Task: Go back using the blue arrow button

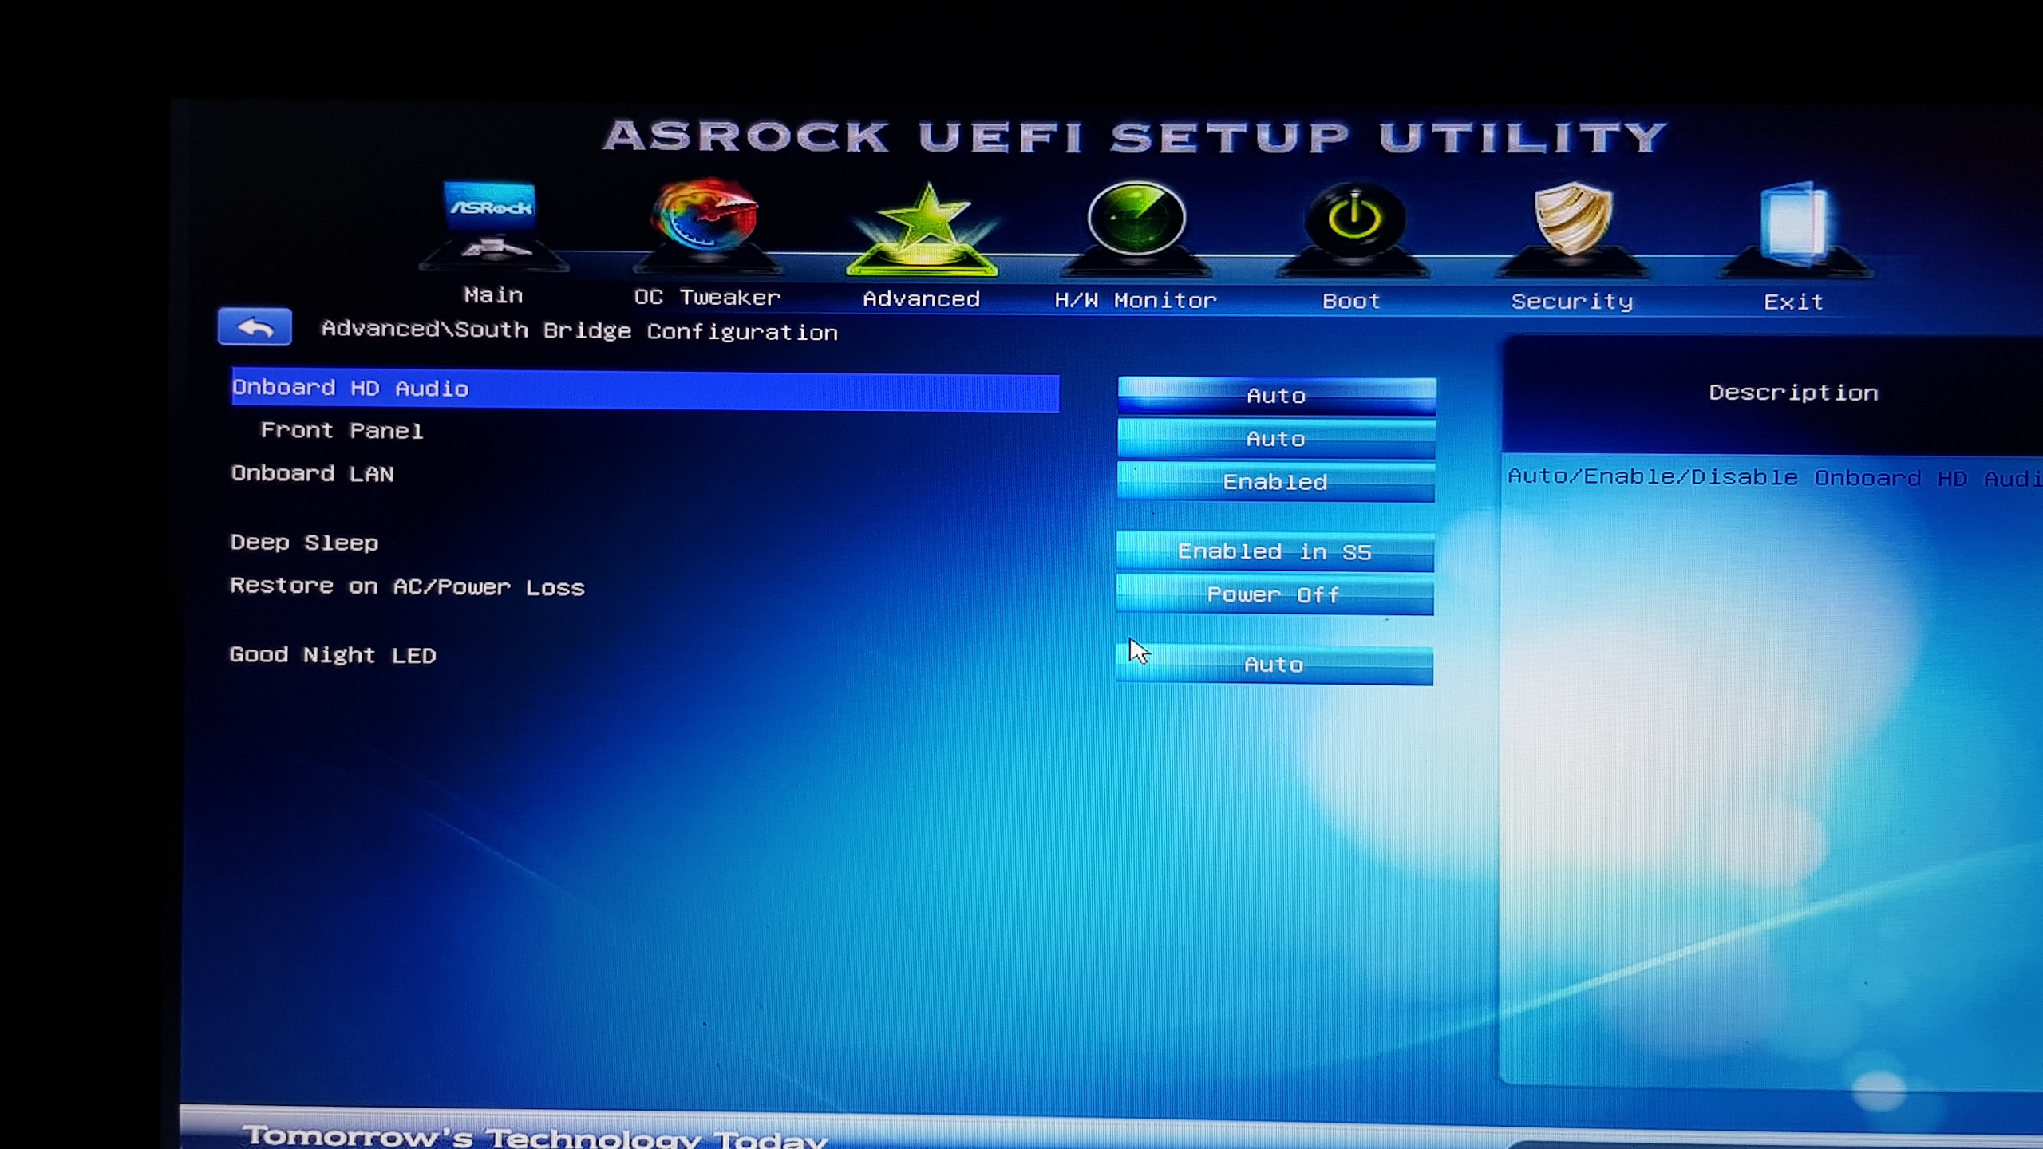Action: pyautogui.click(x=255, y=327)
